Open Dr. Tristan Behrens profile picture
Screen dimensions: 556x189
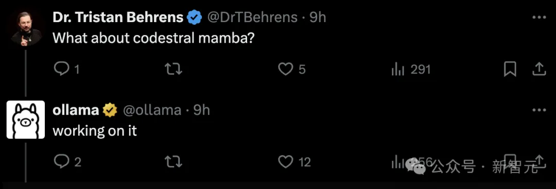pyautogui.click(x=26, y=28)
